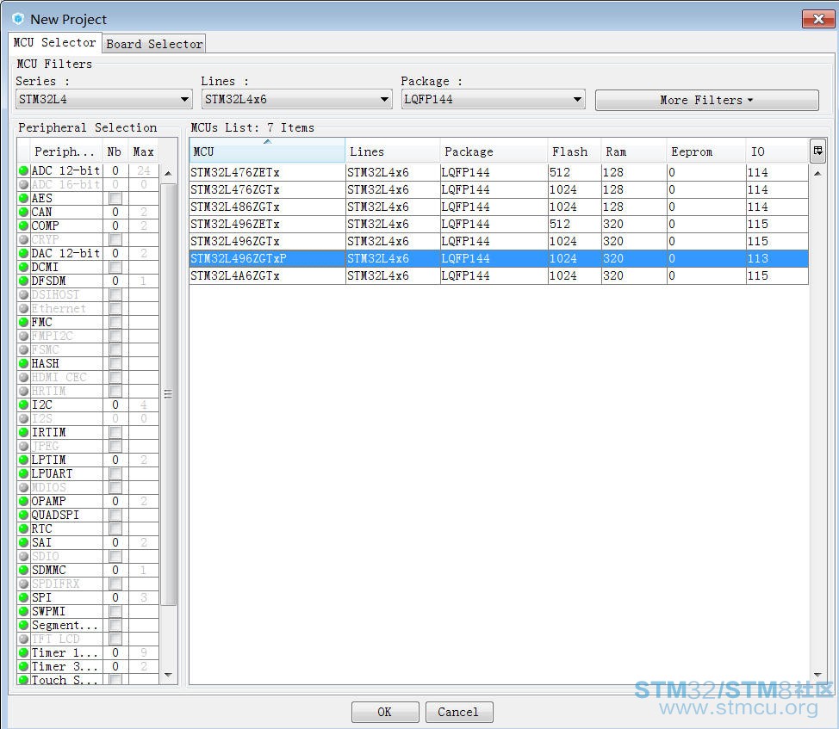Select the STM32L4A6ZGTx row

click(499, 275)
